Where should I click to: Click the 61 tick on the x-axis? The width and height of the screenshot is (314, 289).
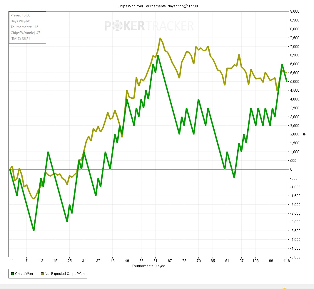click(x=156, y=261)
